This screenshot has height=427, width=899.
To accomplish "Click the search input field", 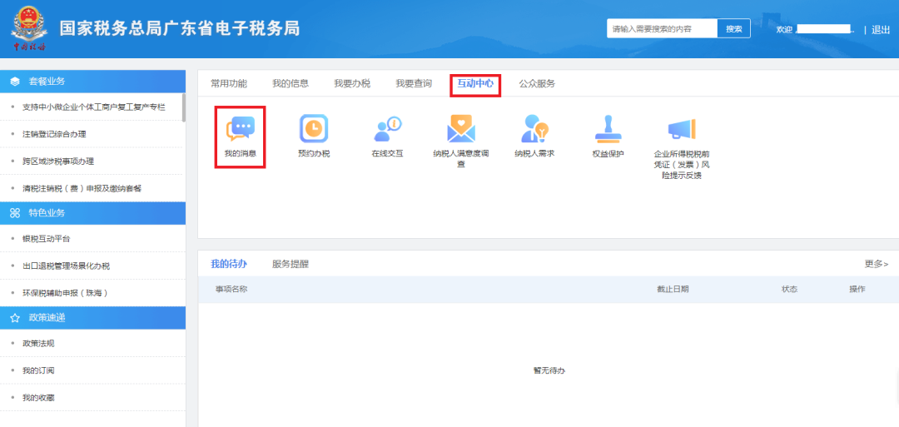I will point(663,28).
